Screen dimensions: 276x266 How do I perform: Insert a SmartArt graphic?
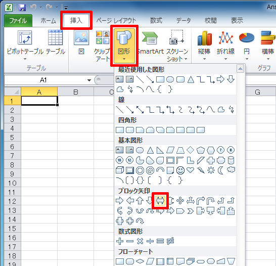click(151, 43)
